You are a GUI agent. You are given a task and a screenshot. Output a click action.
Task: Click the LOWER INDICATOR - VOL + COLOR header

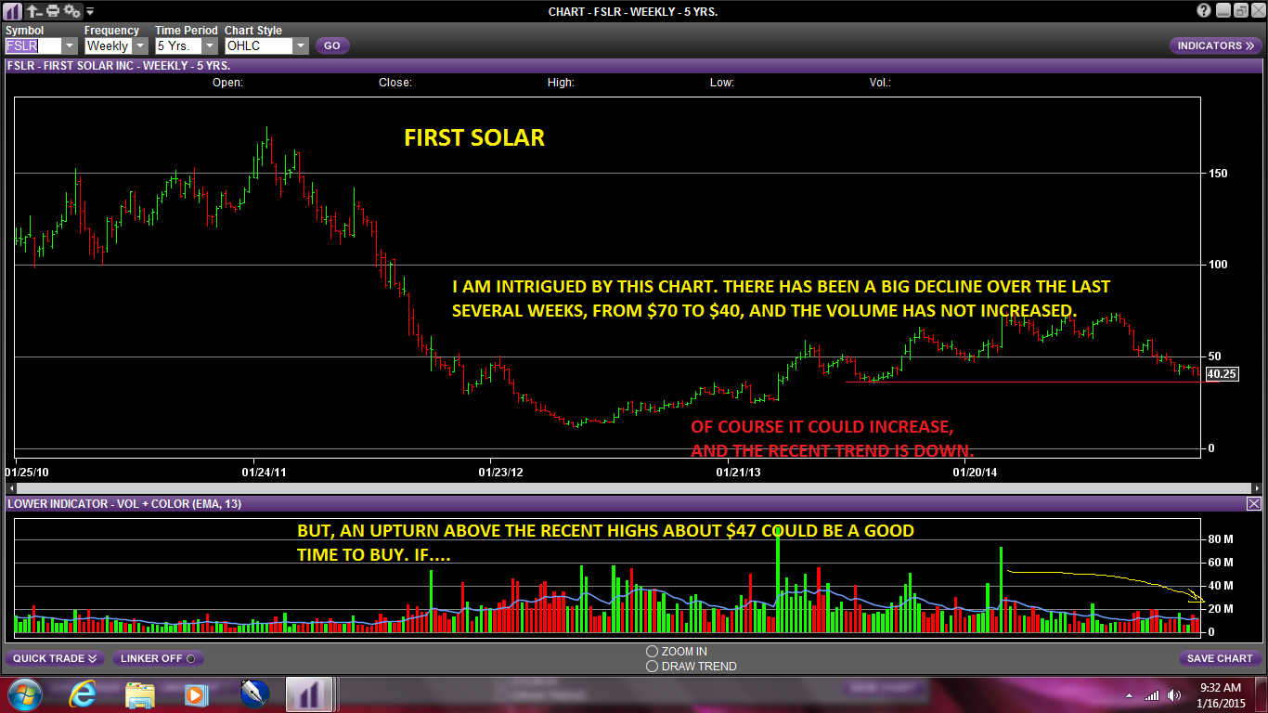point(634,503)
